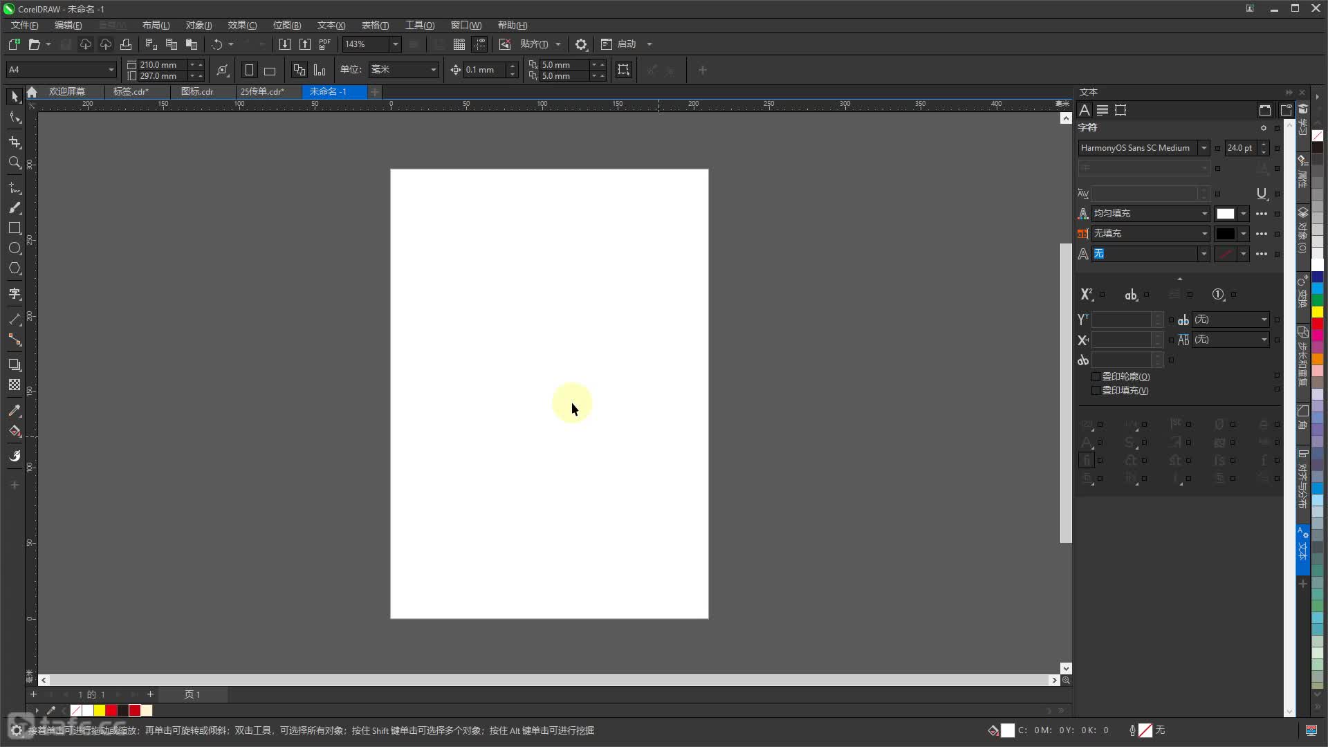Select the Ellipse tool
The image size is (1328, 747).
pos(15,248)
